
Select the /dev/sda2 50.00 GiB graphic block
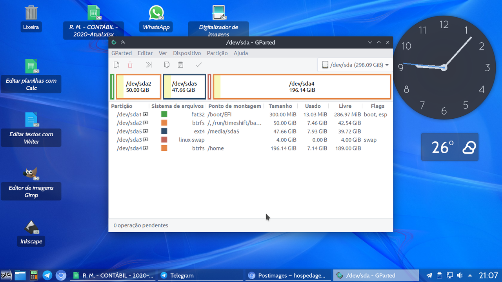(x=138, y=87)
